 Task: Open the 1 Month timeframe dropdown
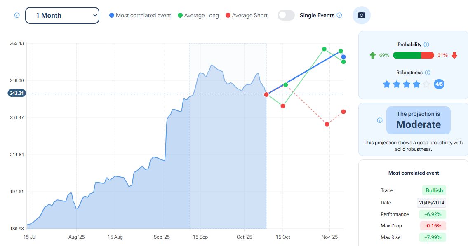62,15
